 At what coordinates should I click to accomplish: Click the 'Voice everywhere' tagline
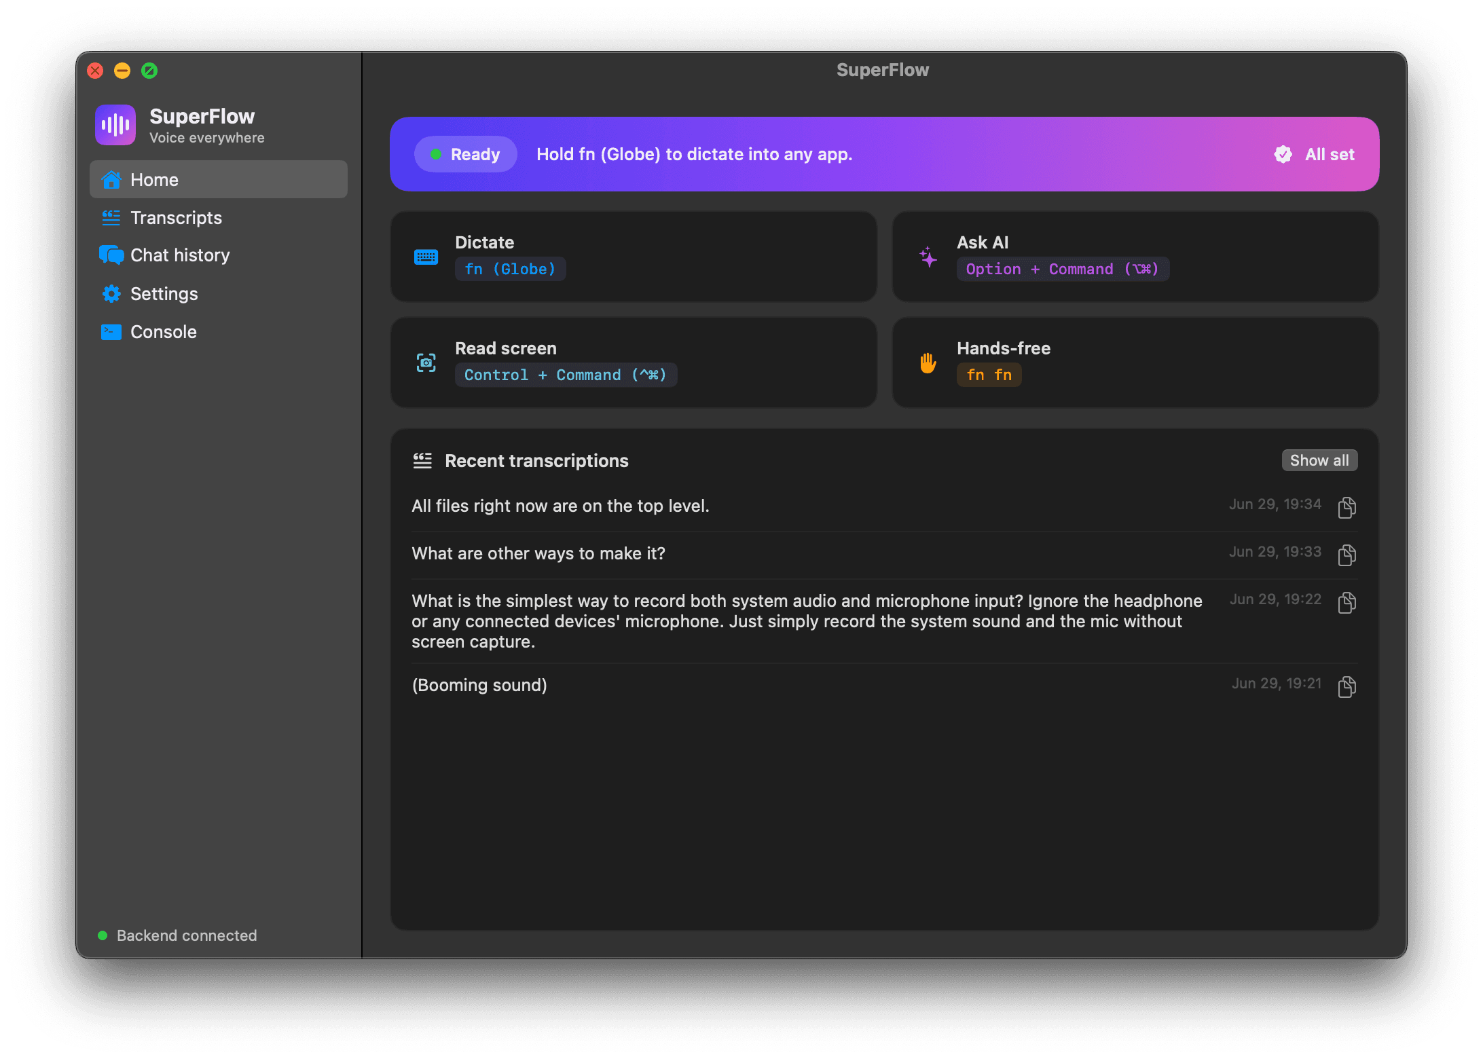tap(207, 138)
